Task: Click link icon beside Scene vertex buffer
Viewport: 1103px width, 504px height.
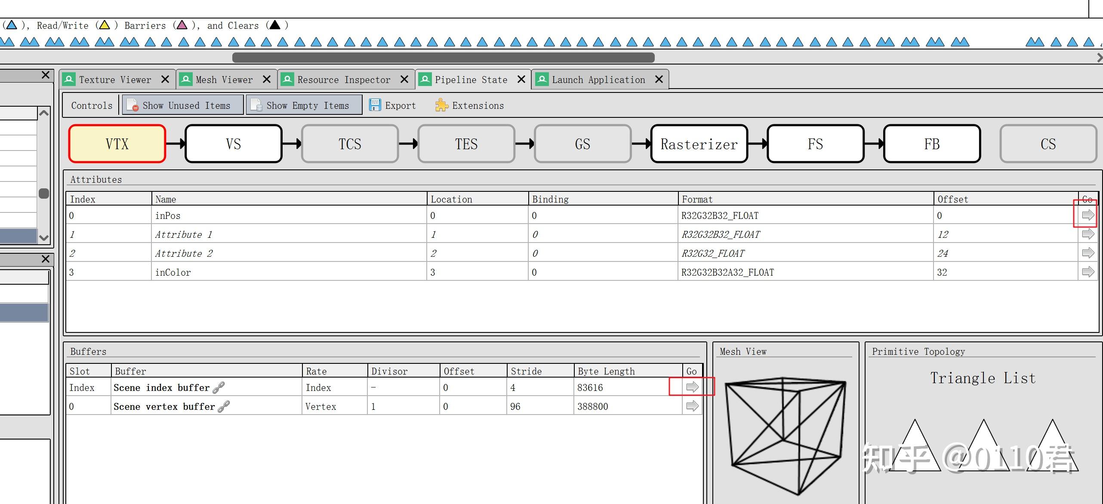Action: click(224, 406)
